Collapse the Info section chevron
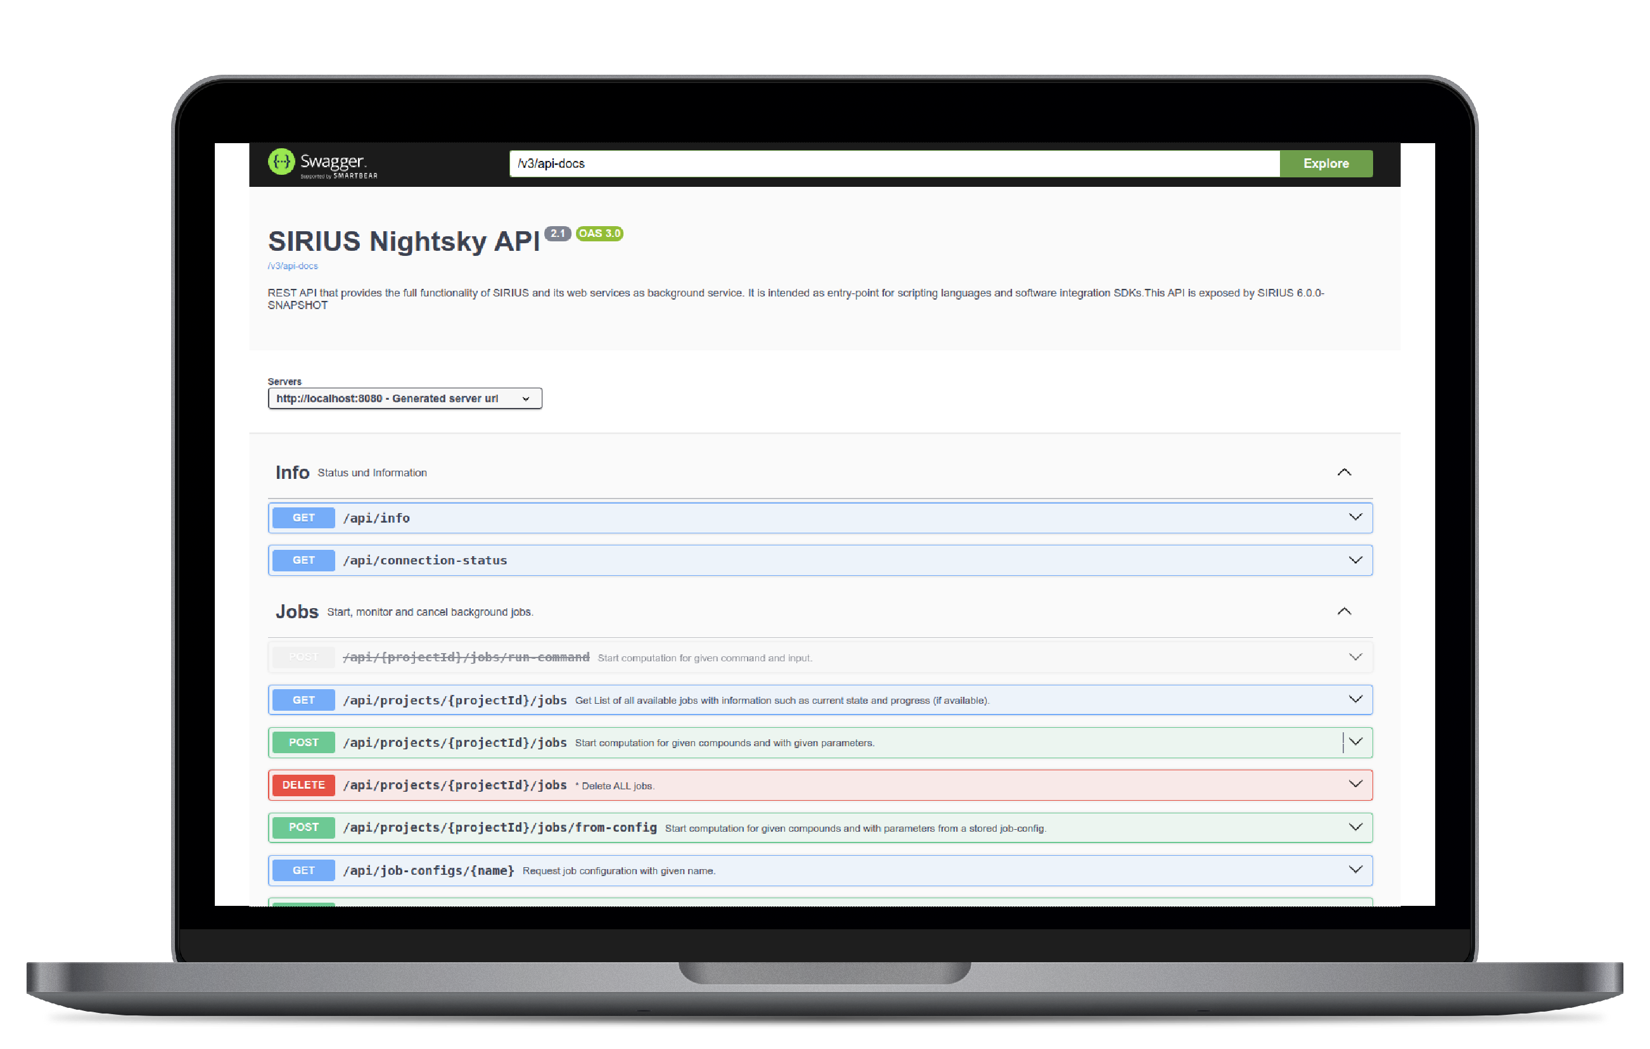This screenshot has width=1650, height=1049. 1344,473
